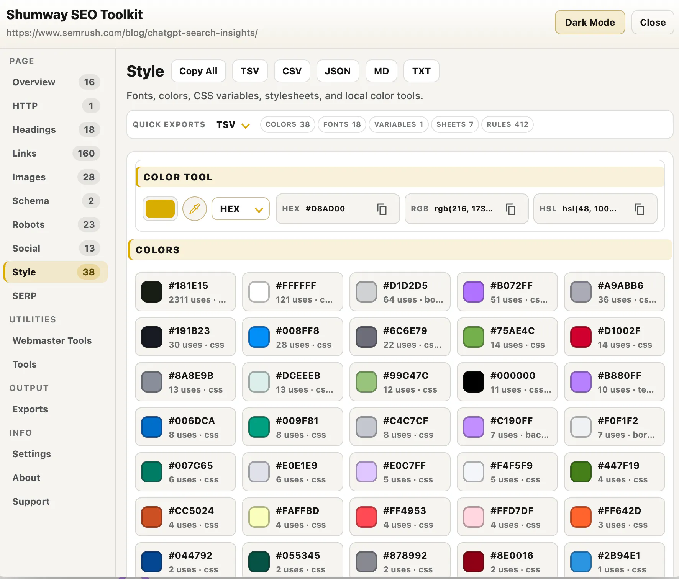Select the Colors 38 quick export chip
Viewport: 679px width, 579px height.
pos(288,124)
